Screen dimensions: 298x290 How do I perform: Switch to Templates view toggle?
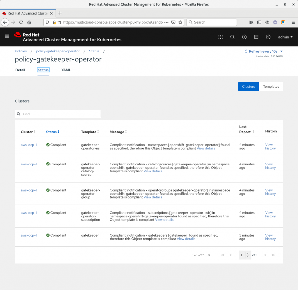271,87
